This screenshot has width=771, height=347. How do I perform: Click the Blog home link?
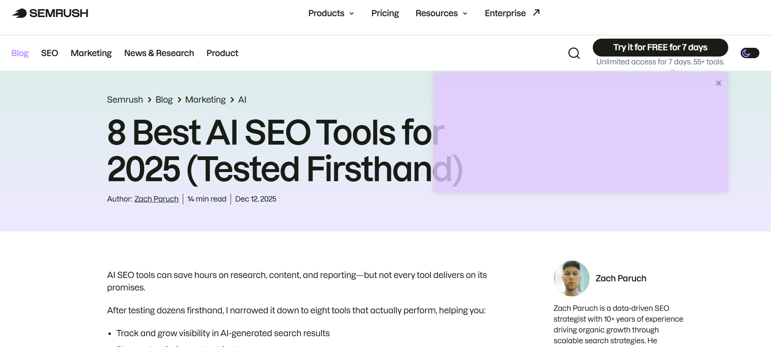tap(20, 53)
